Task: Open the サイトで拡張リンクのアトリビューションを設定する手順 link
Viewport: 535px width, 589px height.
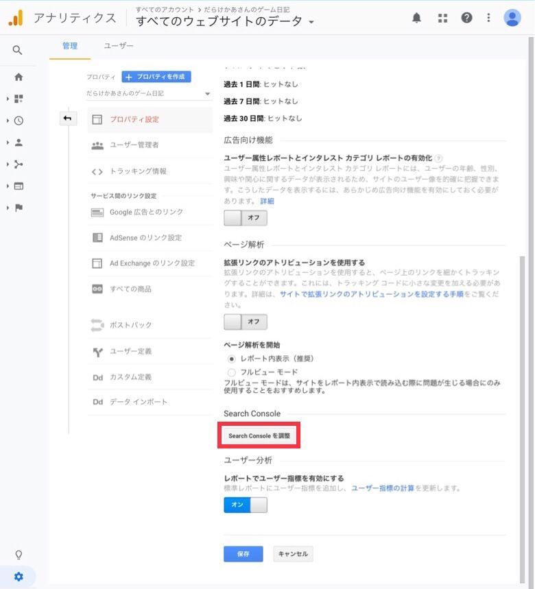Action: pos(372,294)
